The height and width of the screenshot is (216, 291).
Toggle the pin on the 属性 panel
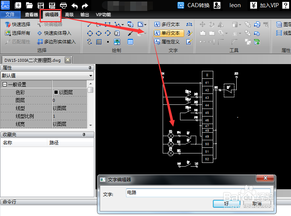tap(90, 68)
